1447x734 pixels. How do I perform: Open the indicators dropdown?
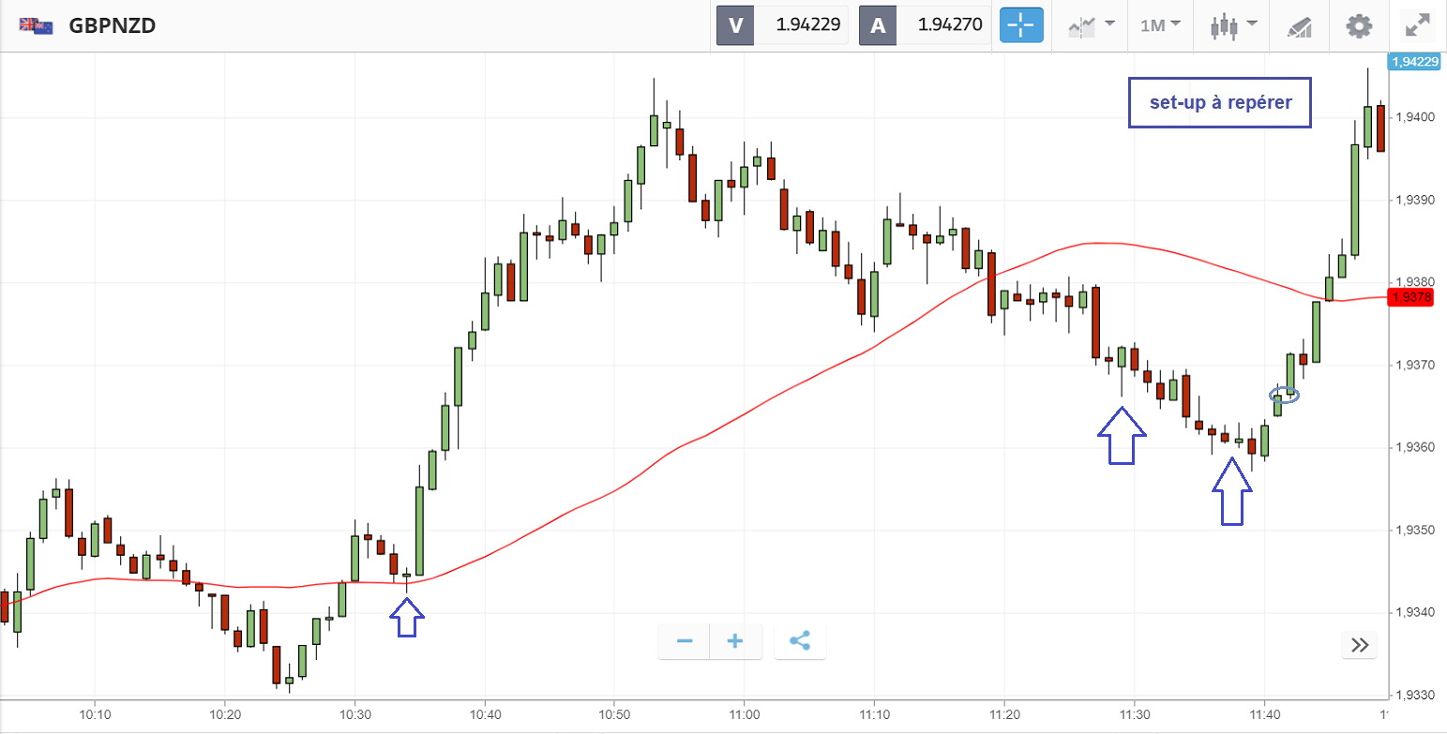1091,25
